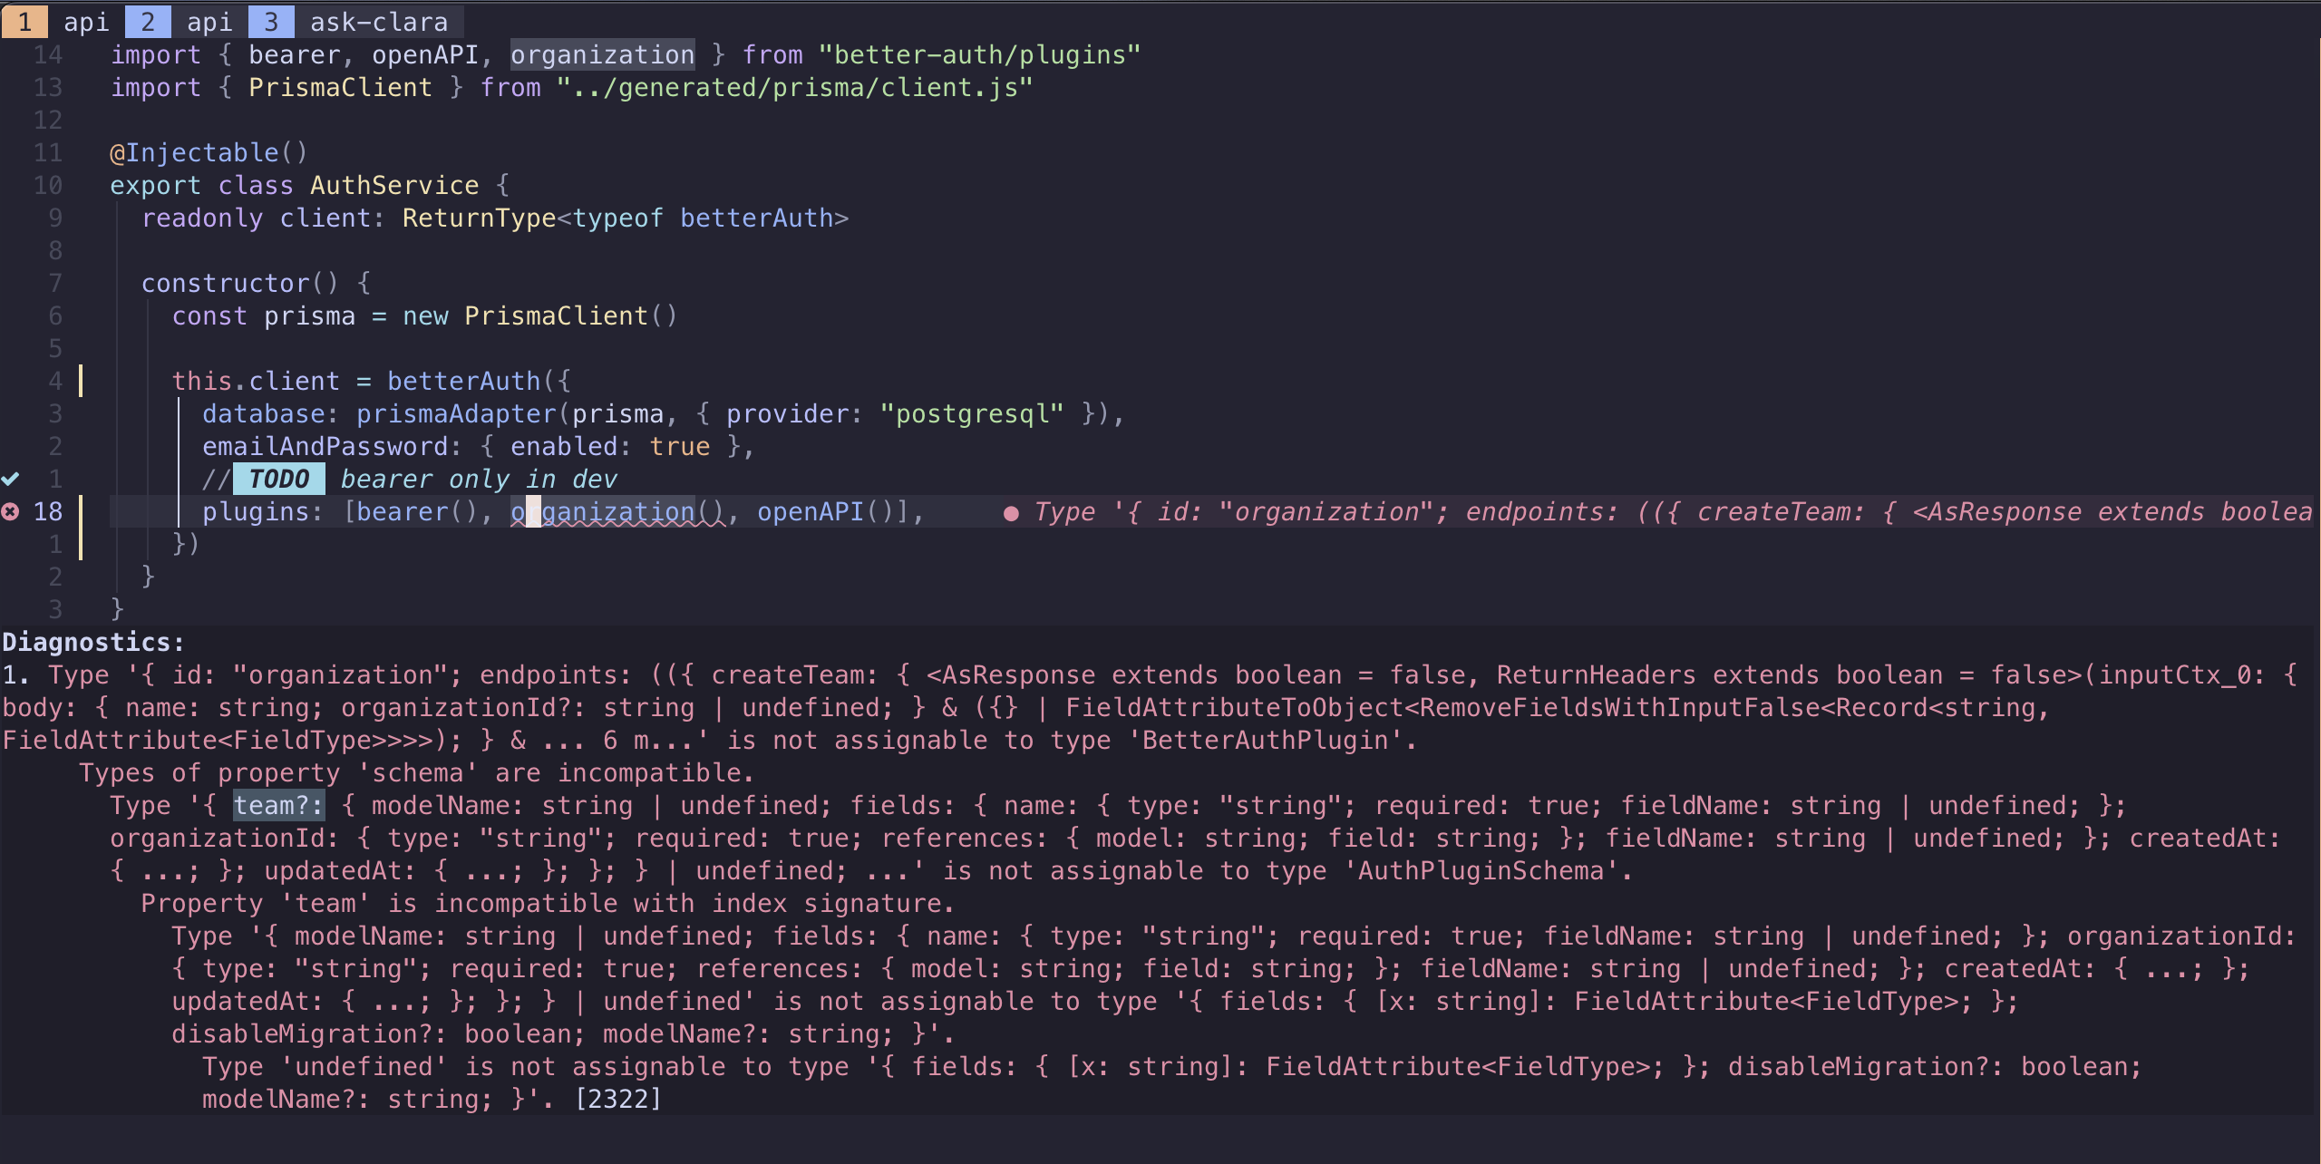Click the @Injectable decorator
Viewport: 2321px width, 1164px height.
pyautogui.click(x=209, y=152)
